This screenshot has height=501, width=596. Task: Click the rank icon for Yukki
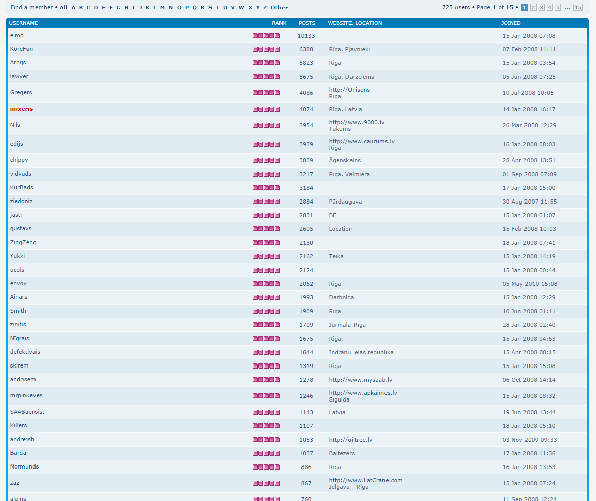pyautogui.click(x=266, y=256)
